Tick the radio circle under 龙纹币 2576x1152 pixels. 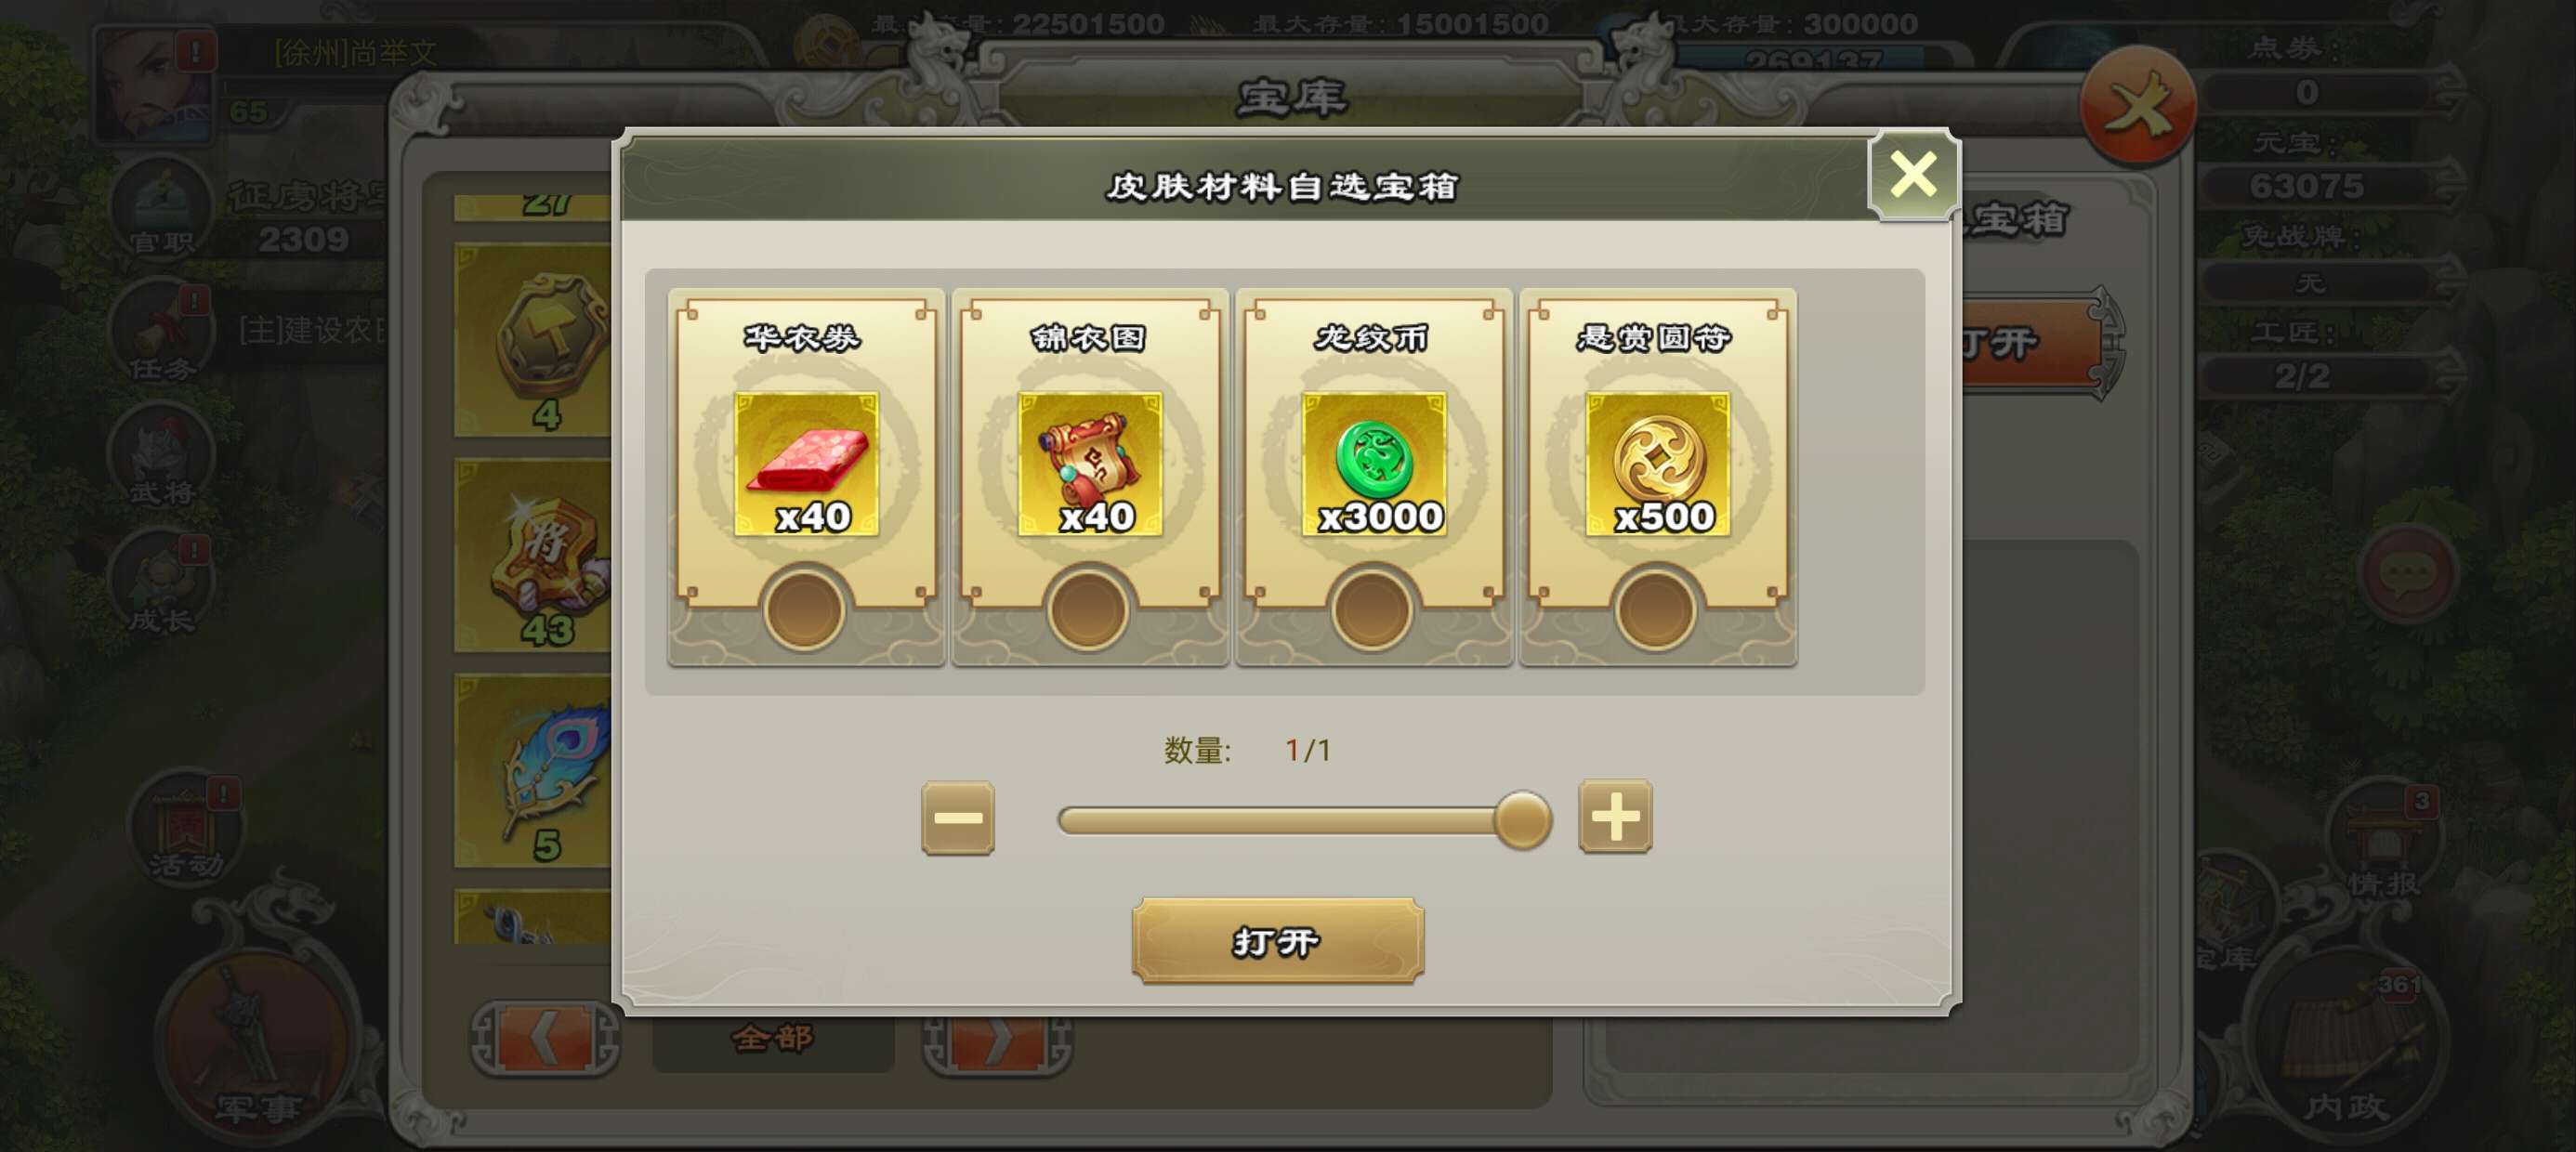(1372, 610)
